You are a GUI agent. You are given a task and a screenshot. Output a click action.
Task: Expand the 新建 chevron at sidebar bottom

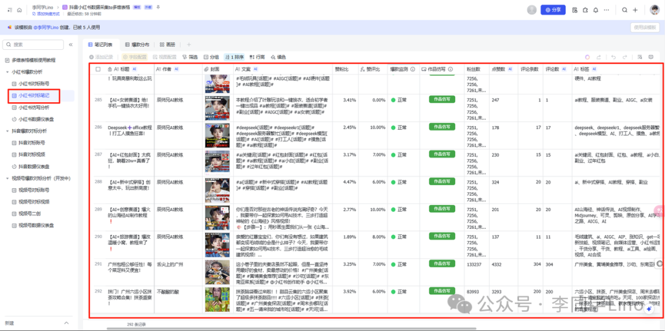click(66, 323)
